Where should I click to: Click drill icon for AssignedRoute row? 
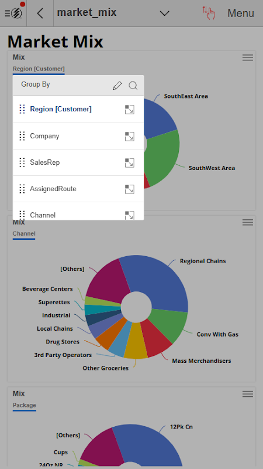[x=129, y=189]
